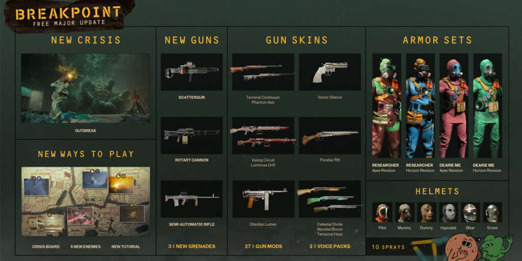
Task: Select the Mummy helmet icon
Action: [x=404, y=213]
